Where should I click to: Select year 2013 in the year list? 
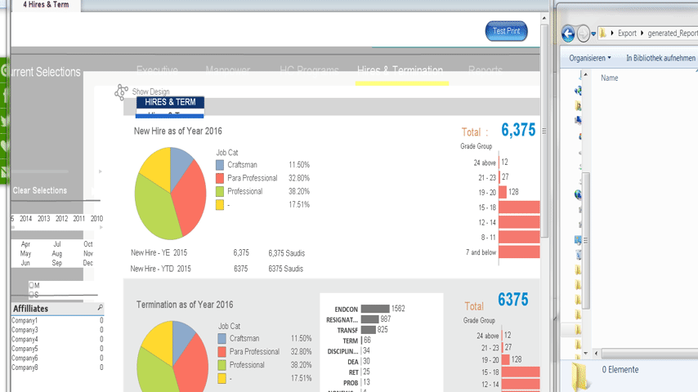tap(43, 219)
